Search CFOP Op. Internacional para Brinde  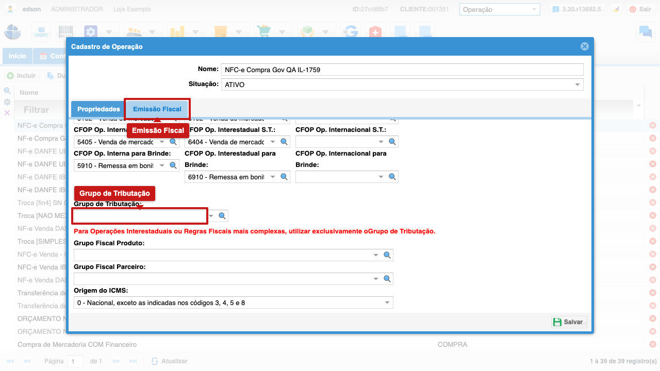(x=392, y=177)
